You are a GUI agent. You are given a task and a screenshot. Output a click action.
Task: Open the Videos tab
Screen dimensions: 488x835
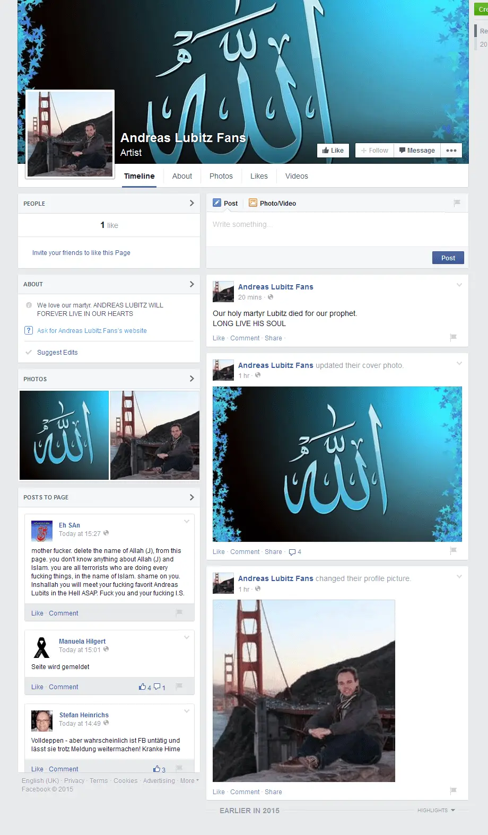(297, 176)
